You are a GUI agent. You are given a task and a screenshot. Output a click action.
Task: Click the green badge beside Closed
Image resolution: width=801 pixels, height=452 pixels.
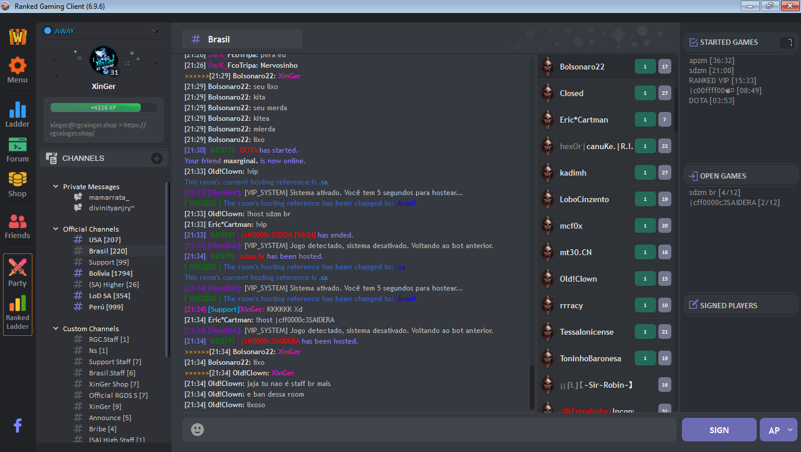click(645, 93)
